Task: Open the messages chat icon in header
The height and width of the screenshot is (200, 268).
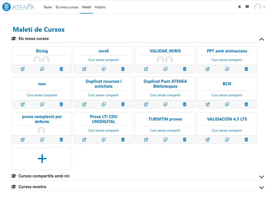Action: click(247, 7)
